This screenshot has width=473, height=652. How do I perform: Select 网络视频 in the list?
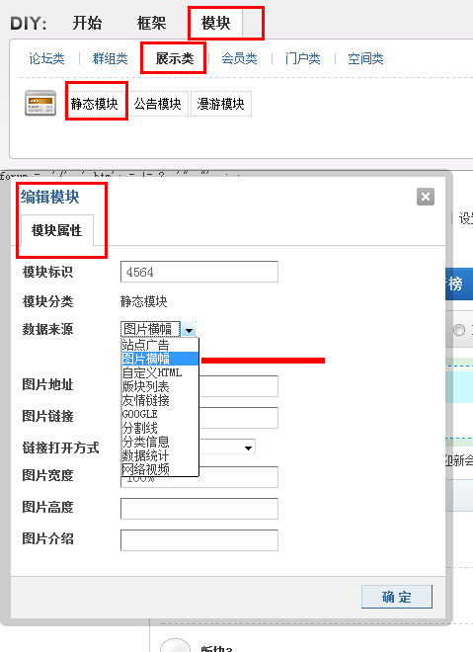click(160, 469)
